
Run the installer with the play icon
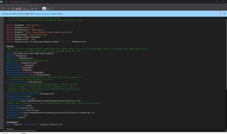click(32, 9)
